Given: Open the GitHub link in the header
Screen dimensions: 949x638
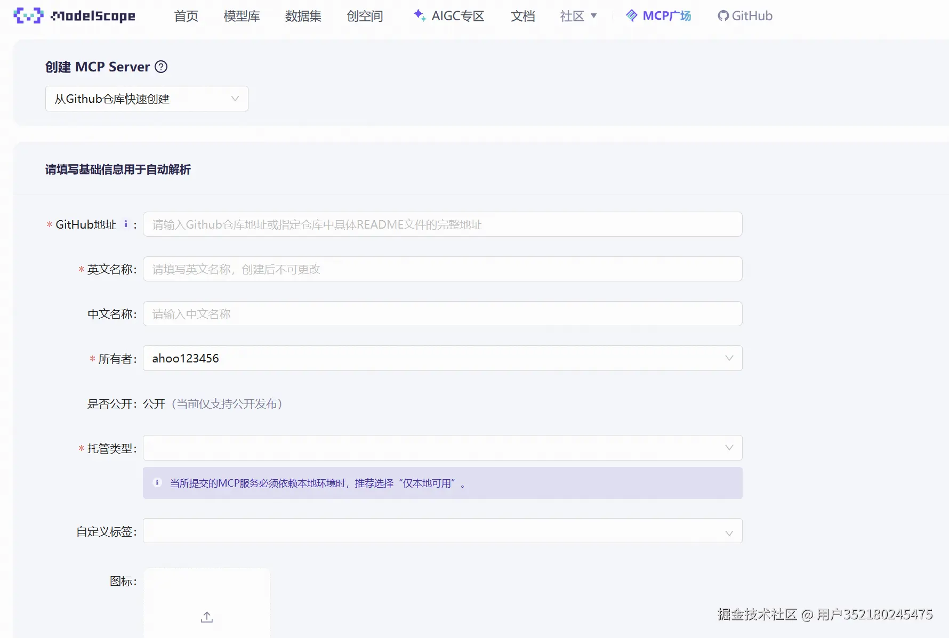Looking at the screenshot, I should (745, 16).
